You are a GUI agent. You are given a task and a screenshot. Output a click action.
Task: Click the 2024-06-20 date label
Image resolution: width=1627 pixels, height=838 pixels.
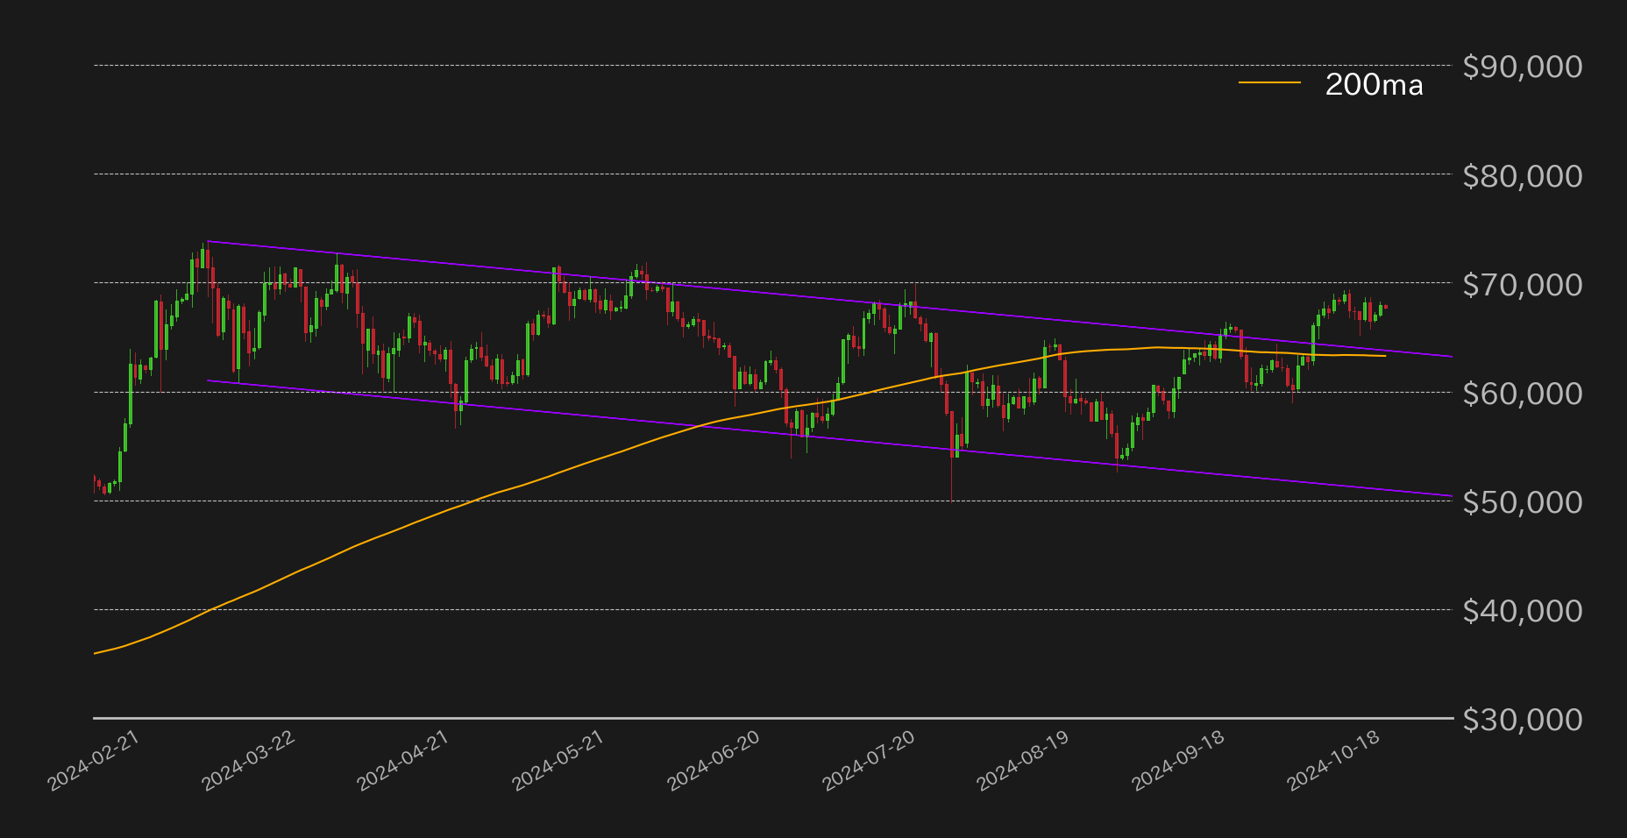[x=714, y=761]
